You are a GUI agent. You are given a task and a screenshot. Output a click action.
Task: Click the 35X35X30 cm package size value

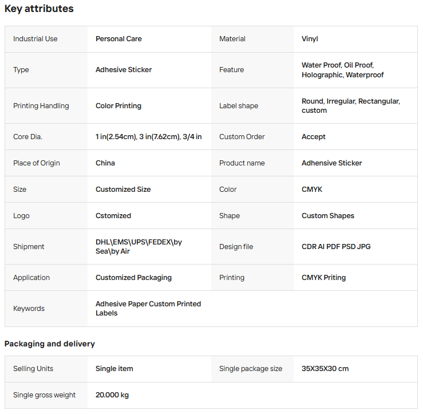[x=325, y=369]
